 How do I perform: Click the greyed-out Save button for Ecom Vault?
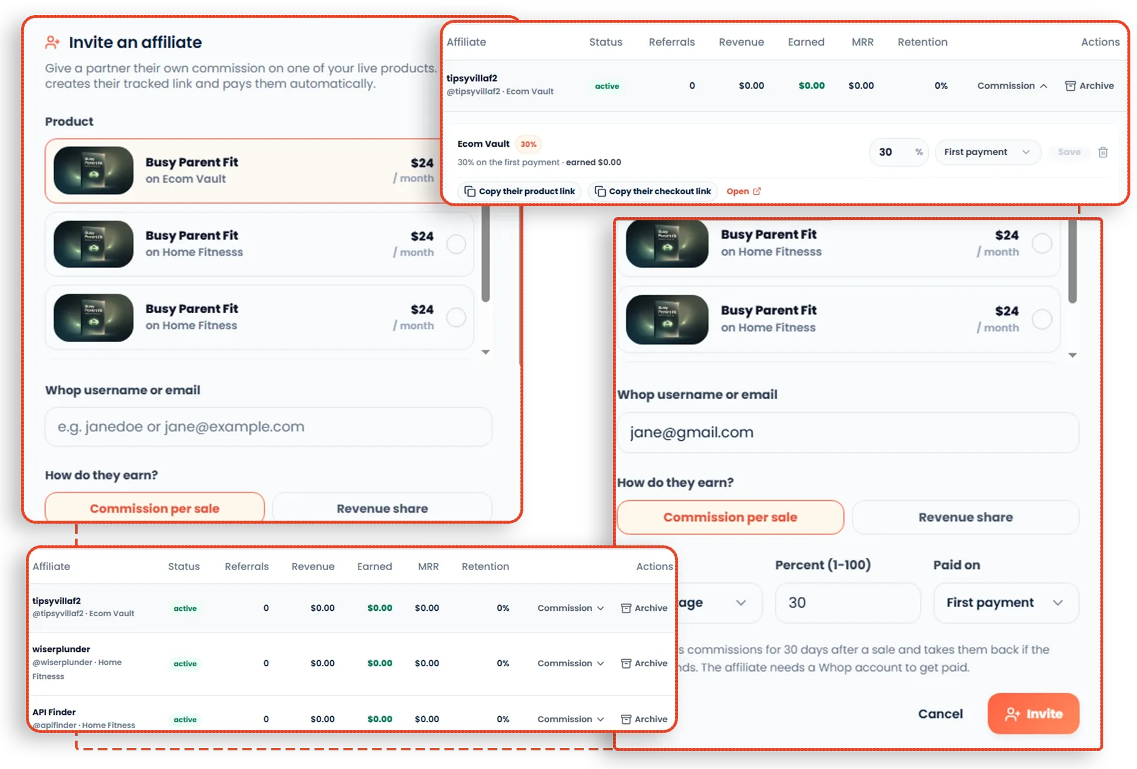tap(1069, 152)
